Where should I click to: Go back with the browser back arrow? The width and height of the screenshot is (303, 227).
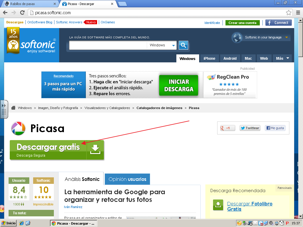pyautogui.click(x=5, y=13)
